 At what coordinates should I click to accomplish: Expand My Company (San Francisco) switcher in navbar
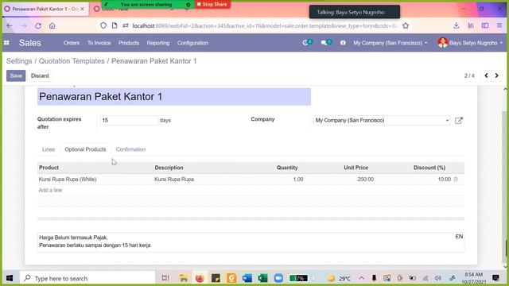click(x=390, y=43)
